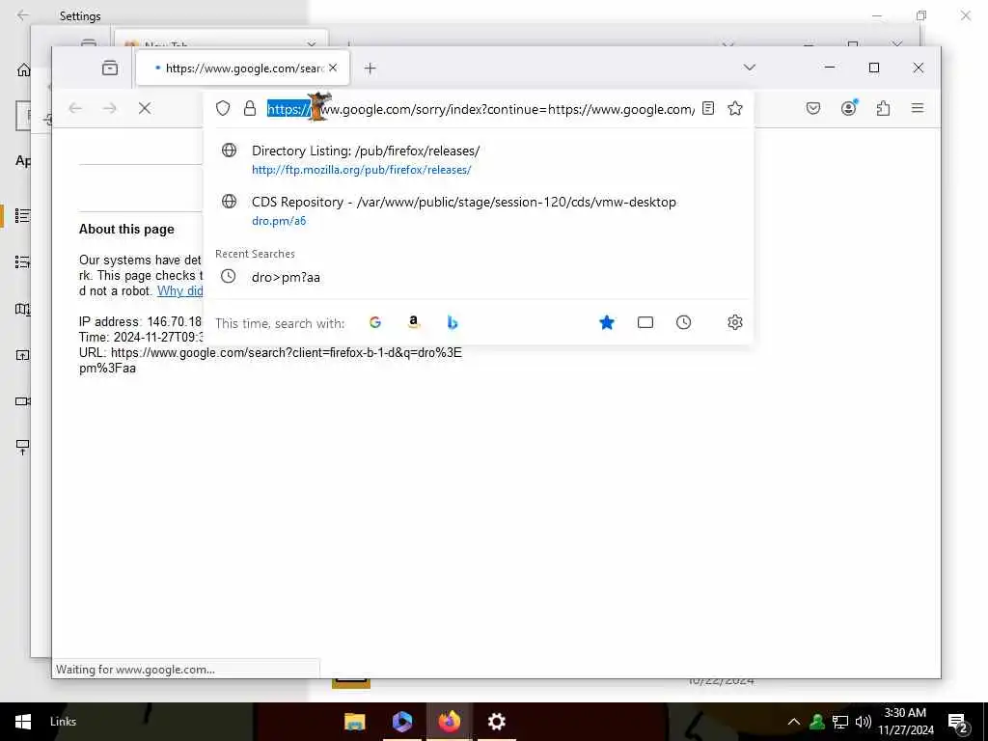Open volume control in tray

tap(864, 722)
